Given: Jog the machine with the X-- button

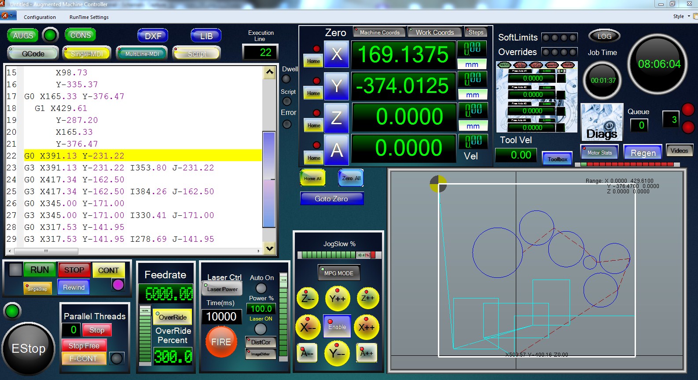Looking at the screenshot, I should click(x=308, y=327).
